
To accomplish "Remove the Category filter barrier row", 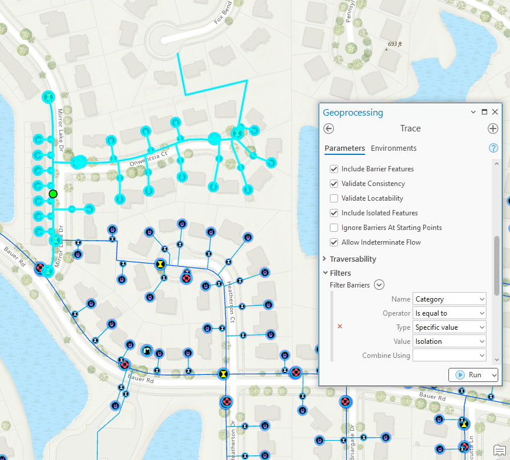I will [x=340, y=326].
